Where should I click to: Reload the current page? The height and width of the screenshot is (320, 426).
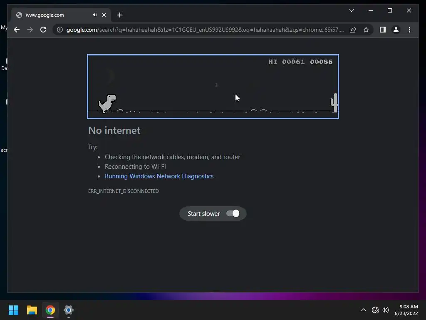point(43,30)
